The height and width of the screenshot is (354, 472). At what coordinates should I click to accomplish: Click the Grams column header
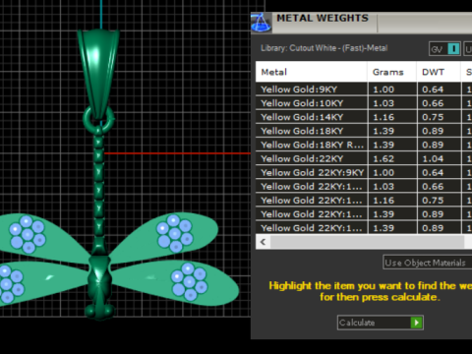click(x=392, y=72)
